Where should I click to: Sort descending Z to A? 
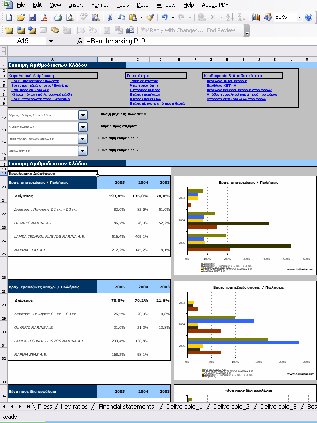pos(241,17)
